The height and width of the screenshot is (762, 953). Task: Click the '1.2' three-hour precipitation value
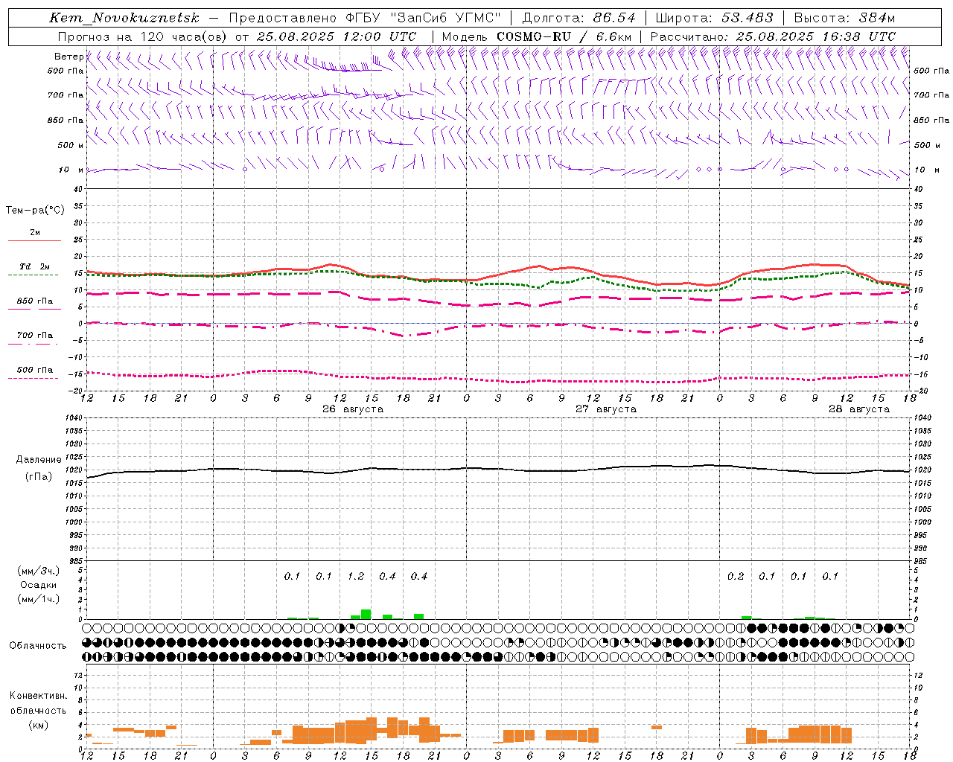356,577
